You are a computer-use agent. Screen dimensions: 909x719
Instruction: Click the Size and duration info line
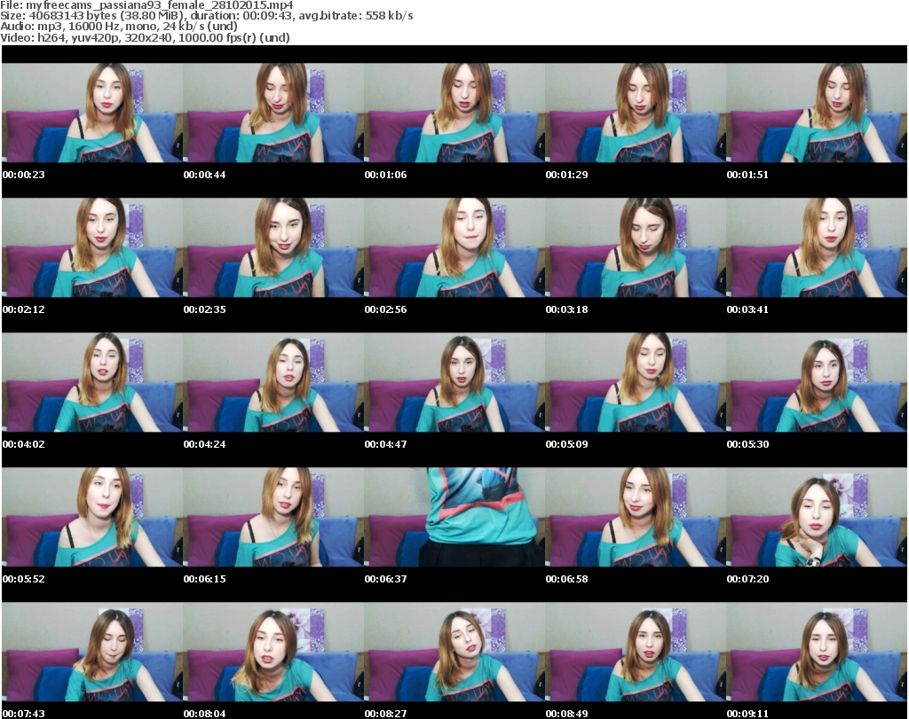pos(206,16)
